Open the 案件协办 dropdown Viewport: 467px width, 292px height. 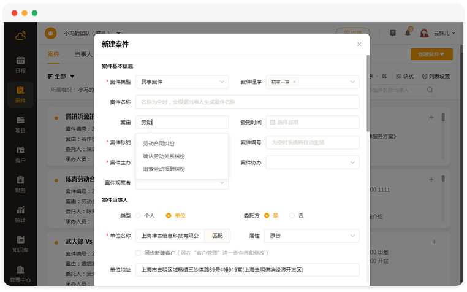(x=313, y=163)
